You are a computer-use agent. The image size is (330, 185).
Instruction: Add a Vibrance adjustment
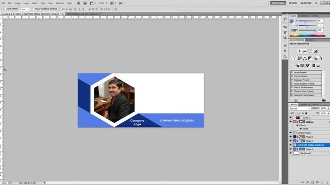[x=294, y=58]
